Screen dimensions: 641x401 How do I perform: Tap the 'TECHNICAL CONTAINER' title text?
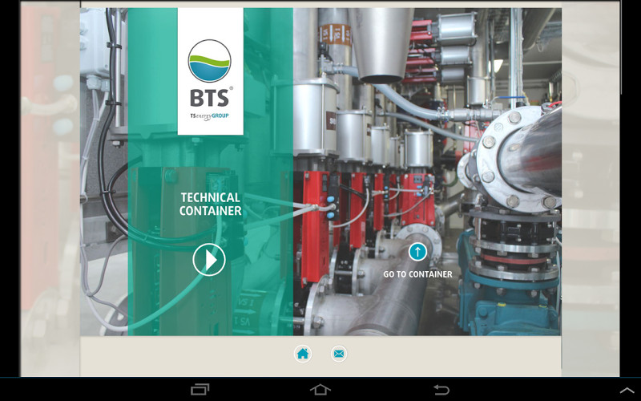point(211,204)
